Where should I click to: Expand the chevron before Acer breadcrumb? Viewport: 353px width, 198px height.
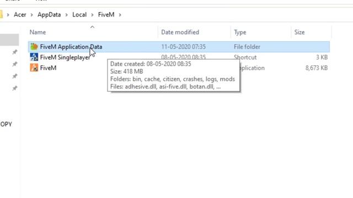click(8, 15)
